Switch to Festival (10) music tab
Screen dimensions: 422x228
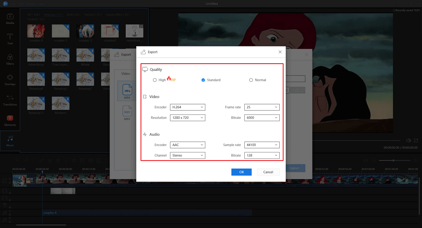(36, 19)
